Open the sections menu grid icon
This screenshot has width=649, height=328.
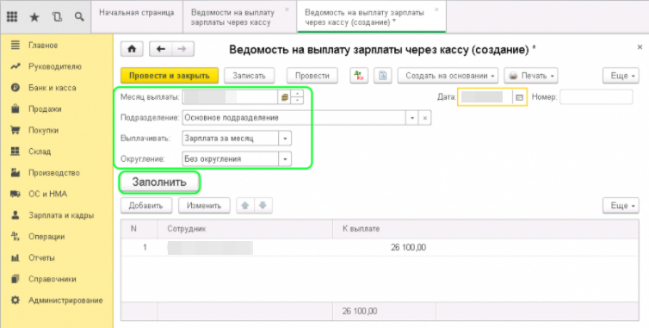12,16
